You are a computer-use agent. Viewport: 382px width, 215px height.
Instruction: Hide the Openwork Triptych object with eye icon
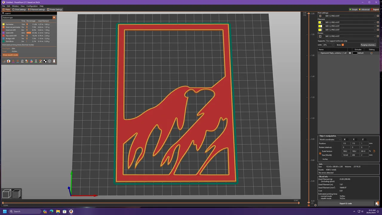tap(350, 53)
